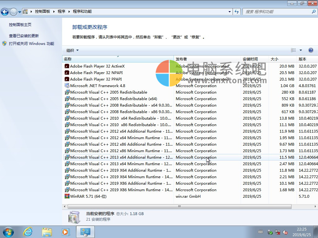Screen dimensions: 318x238
Task: Click Visual C++ 2010 x86 Redistributable icon
Action: pos(67,125)
